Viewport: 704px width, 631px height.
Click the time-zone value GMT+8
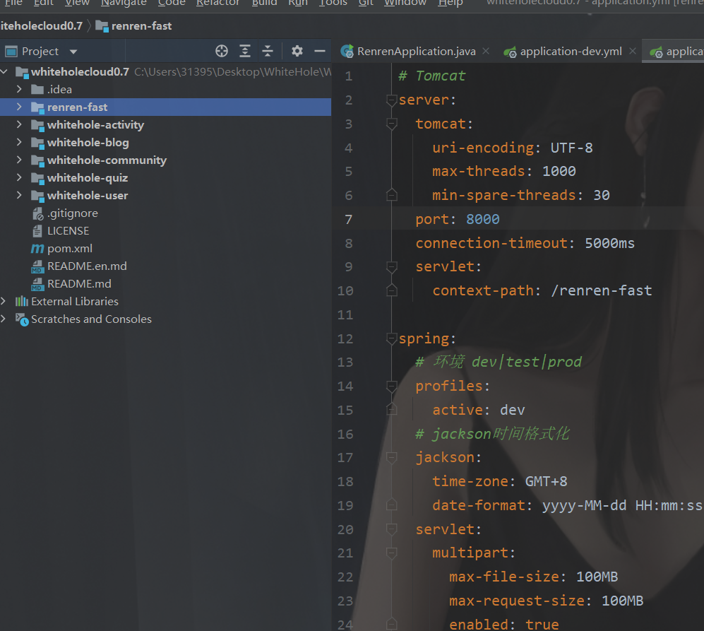[546, 481]
